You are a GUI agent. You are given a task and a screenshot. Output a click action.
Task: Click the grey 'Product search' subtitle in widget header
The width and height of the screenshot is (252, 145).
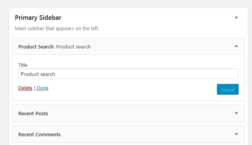coord(73,47)
